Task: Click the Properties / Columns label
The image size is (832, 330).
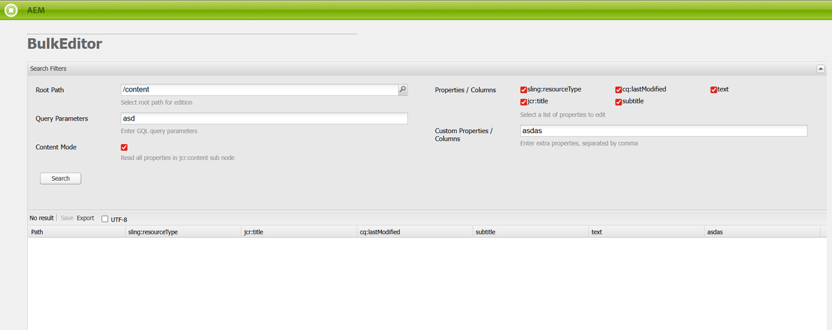Action: 465,90
